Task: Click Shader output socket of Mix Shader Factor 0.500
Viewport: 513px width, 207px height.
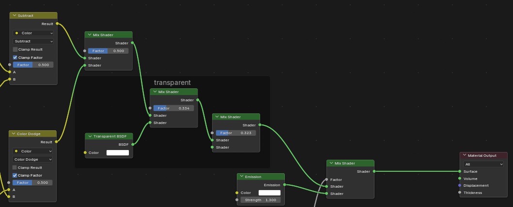Action: coord(132,43)
